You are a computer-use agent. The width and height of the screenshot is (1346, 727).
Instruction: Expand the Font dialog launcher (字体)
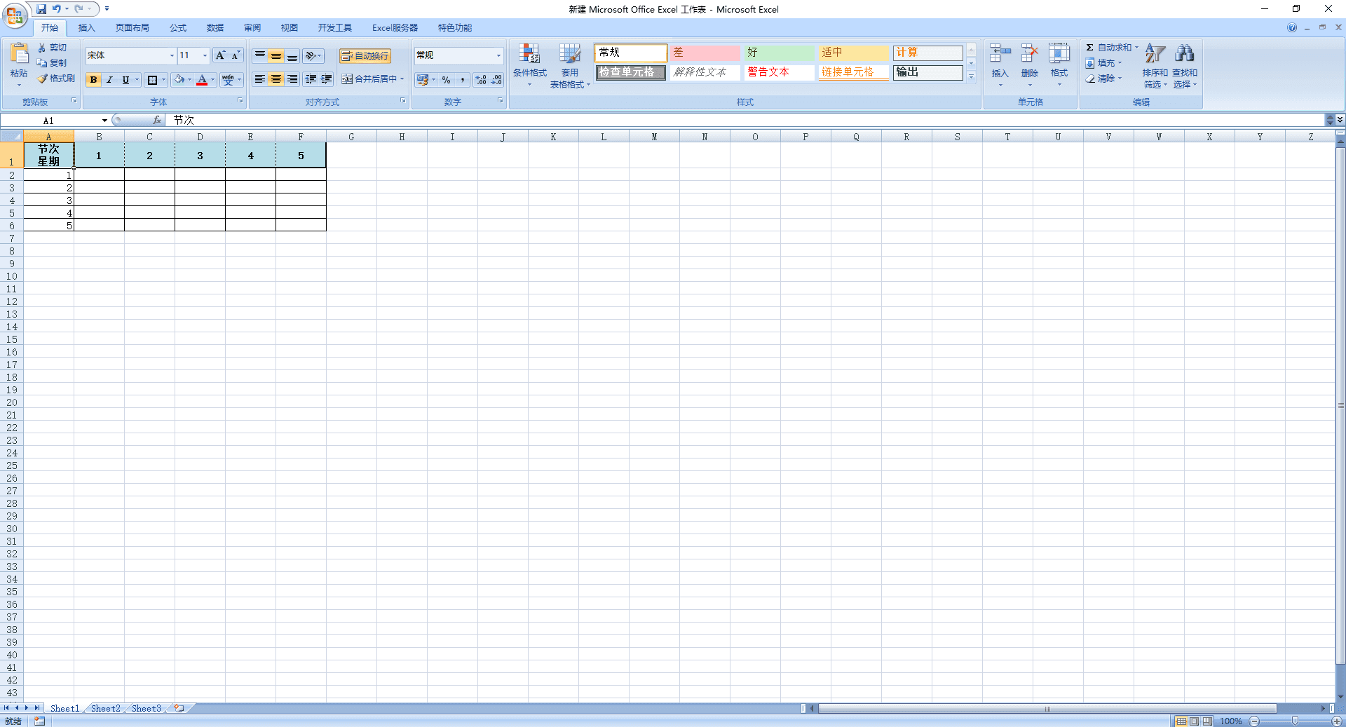click(x=240, y=101)
